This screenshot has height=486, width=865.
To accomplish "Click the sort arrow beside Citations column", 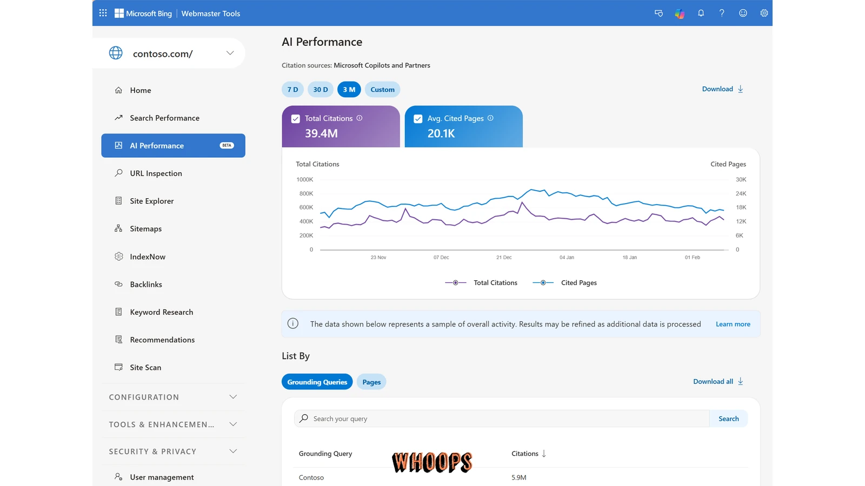I will 544,454.
